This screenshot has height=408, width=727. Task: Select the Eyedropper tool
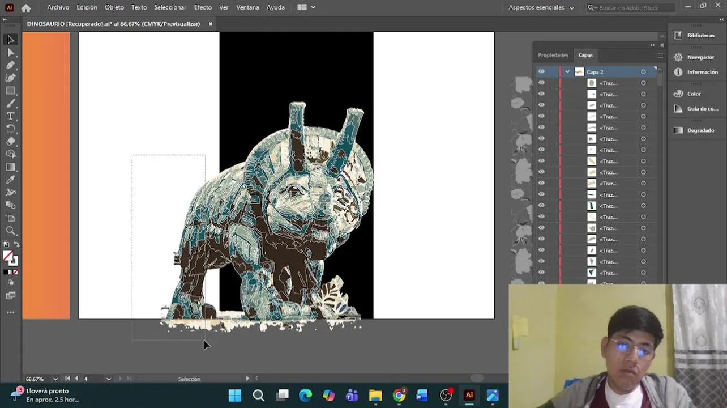(x=10, y=180)
